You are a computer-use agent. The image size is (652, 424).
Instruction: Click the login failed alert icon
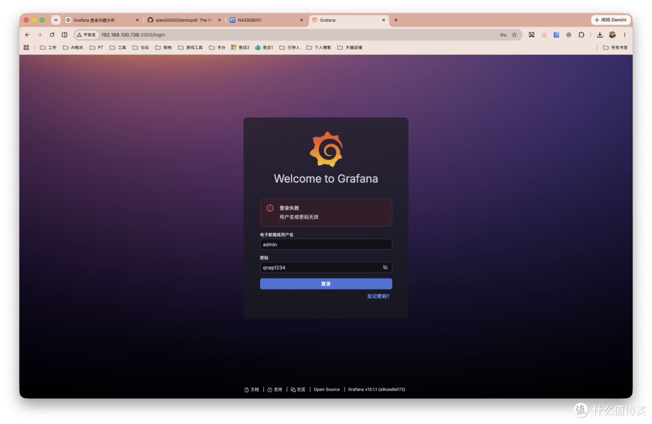pyautogui.click(x=270, y=208)
